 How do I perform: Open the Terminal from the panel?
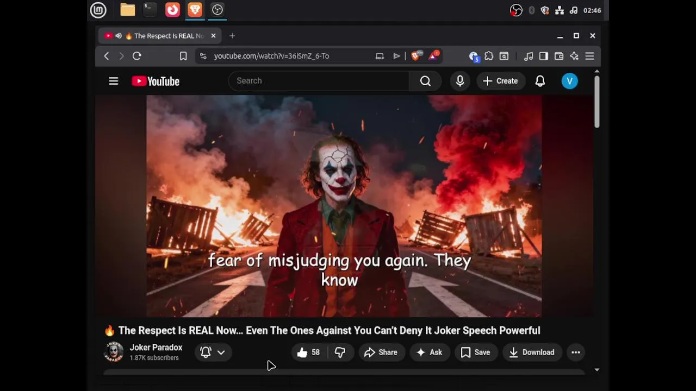point(150,10)
